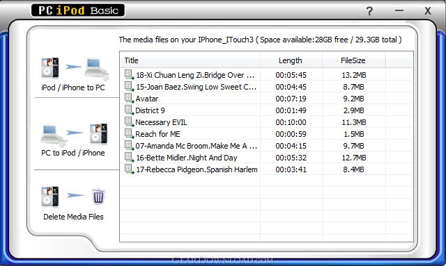The height and width of the screenshot is (266, 446).
Task: Select the '15-Joan Baez.Swing Low Sweet C...' title
Action: pos(197,87)
